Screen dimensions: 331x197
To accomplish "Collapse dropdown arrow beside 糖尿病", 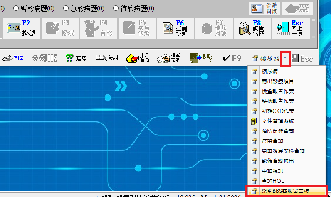I will pyautogui.click(x=285, y=59).
